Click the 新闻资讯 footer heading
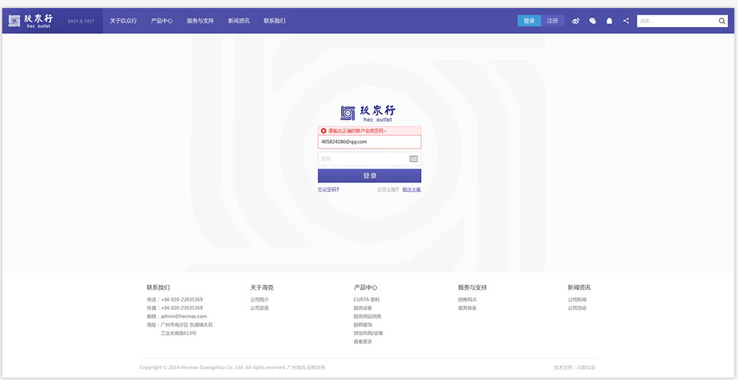Screen dimensions: 738x380 579,287
